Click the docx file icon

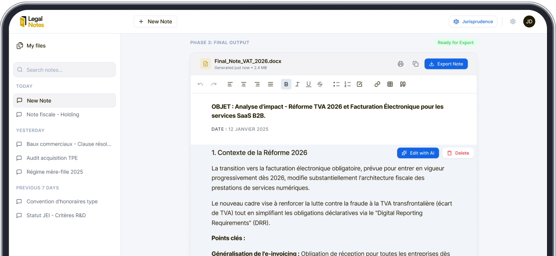(205, 64)
